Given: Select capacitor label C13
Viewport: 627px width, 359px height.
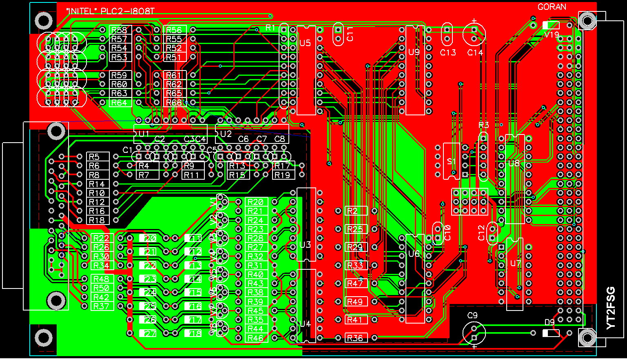Looking at the screenshot, I should 448,53.
